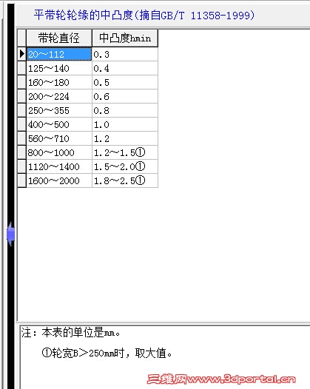Click the row selector of the 1600～2000 row

tap(22, 180)
